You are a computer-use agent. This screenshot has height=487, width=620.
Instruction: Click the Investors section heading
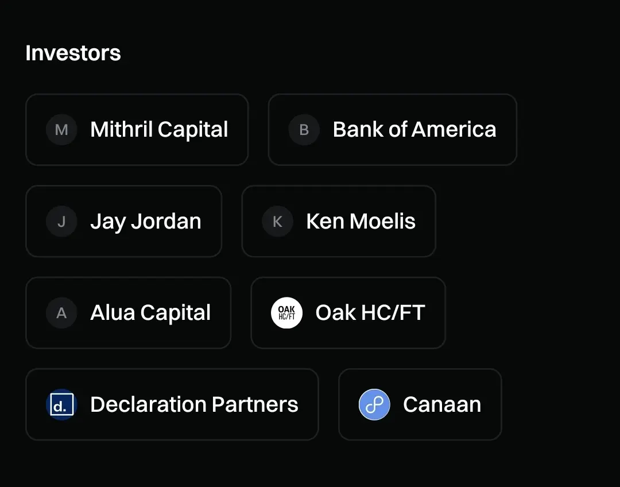(73, 53)
